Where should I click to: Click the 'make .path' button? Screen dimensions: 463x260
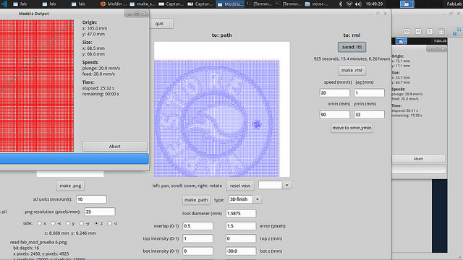[196, 200]
